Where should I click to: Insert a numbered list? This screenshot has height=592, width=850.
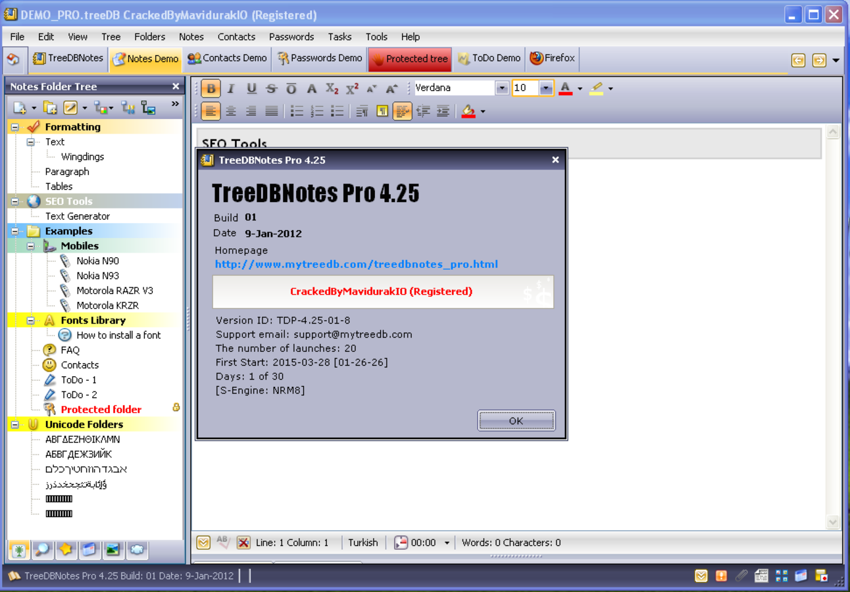coord(317,111)
